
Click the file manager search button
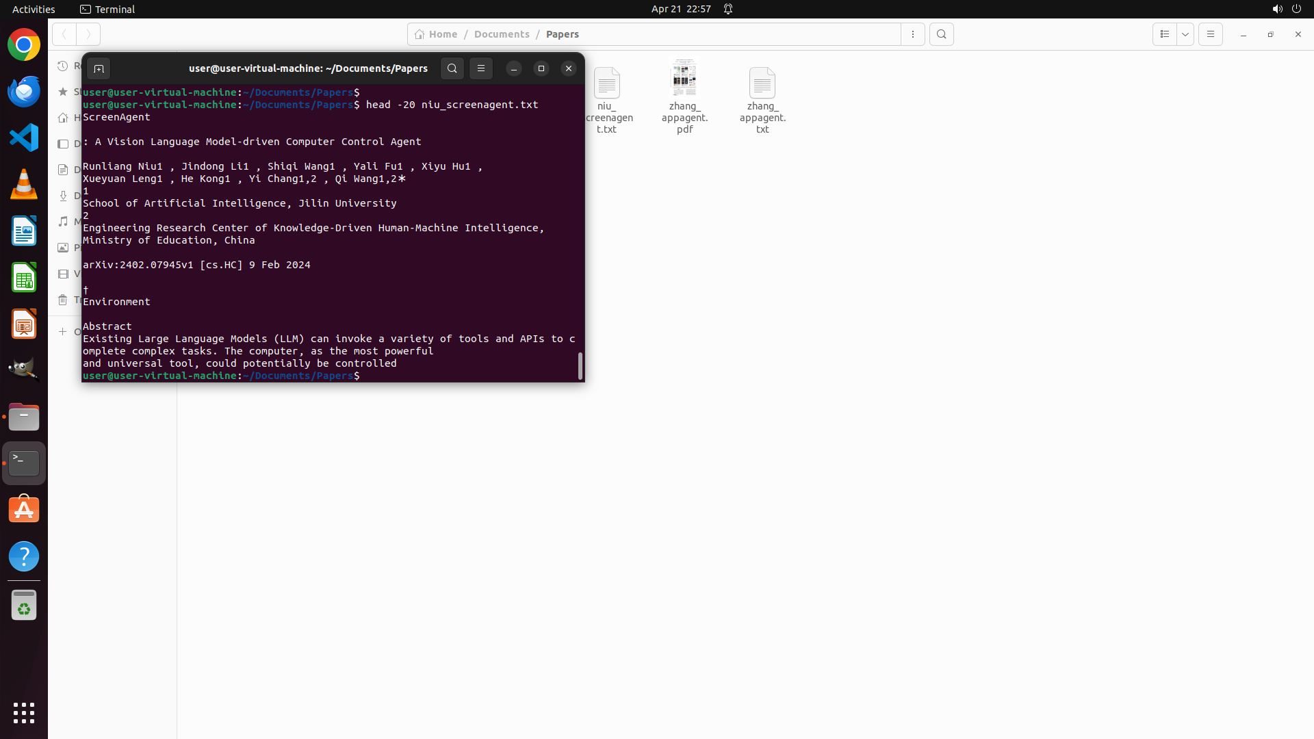pos(942,34)
